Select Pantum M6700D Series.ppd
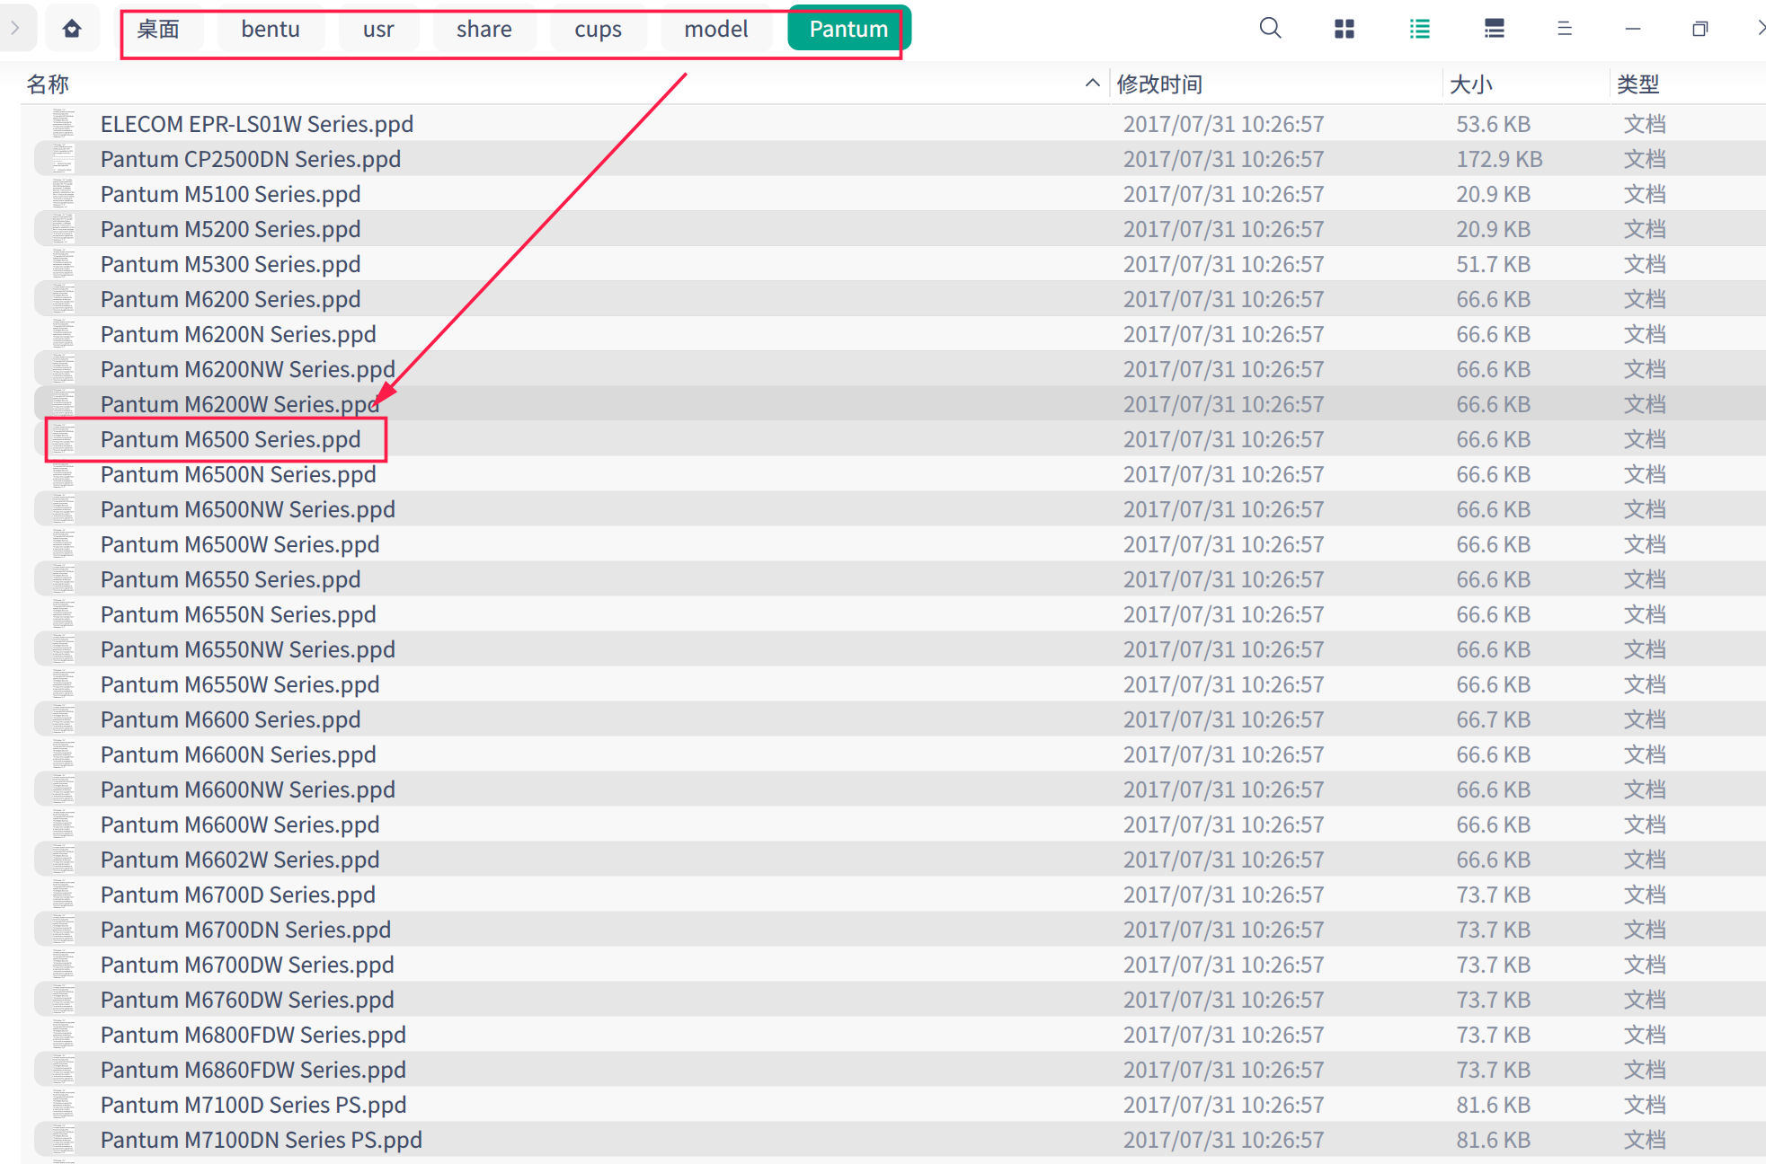This screenshot has width=1766, height=1164. pyautogui.click(x=238, y=895)
